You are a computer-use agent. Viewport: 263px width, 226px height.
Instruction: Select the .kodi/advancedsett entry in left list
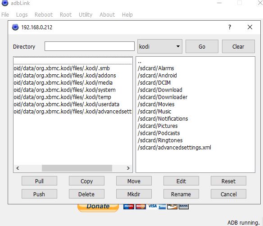coord(73,112)
